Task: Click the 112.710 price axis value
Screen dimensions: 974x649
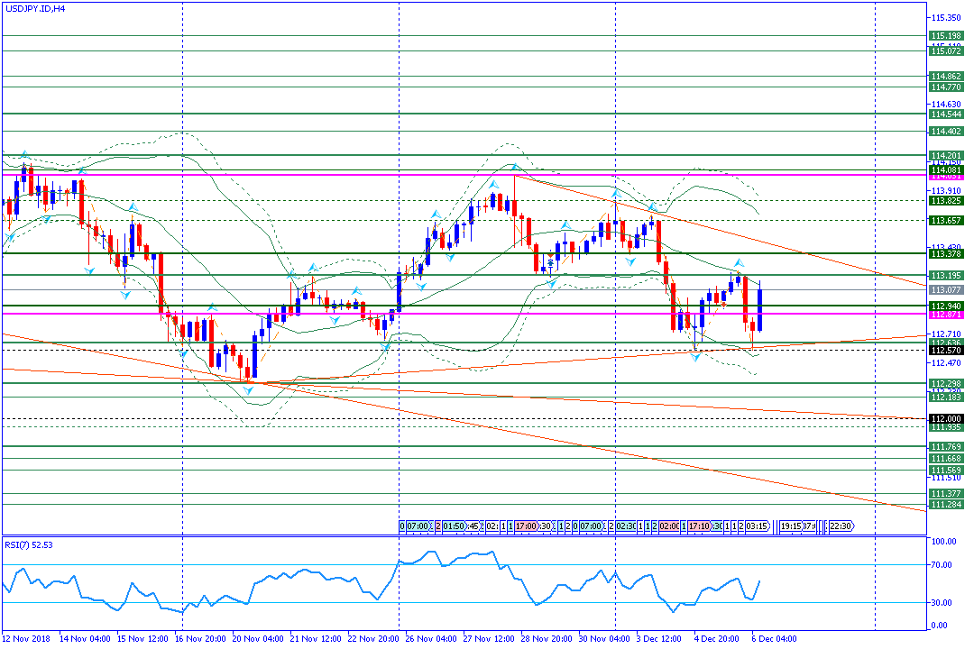Action: 947,334
